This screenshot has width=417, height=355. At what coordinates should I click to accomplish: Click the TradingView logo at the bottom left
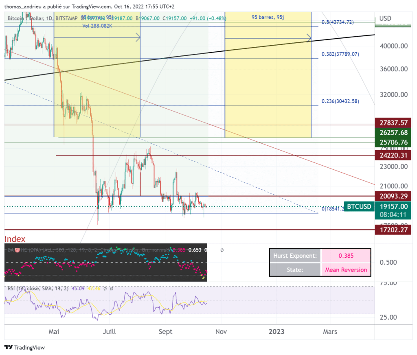pyautogui.click(x=24, y=347)
